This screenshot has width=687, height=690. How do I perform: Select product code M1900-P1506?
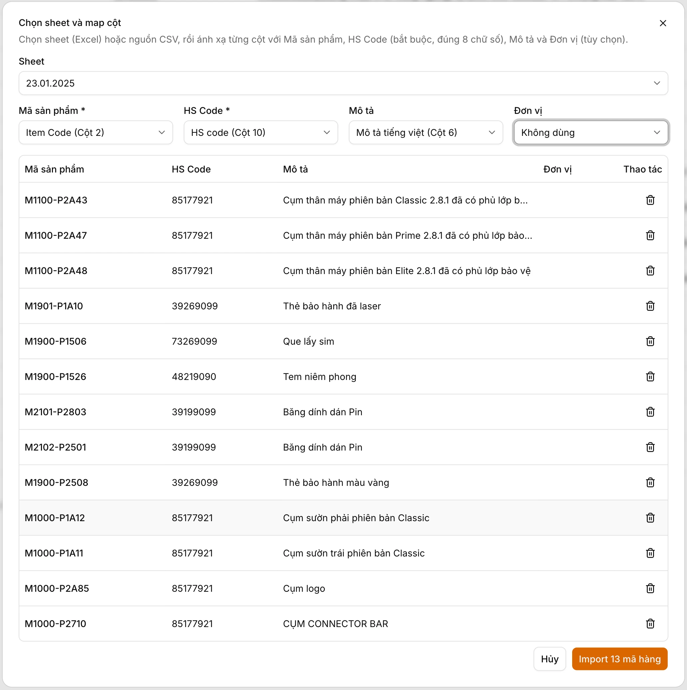pos(55,341)
